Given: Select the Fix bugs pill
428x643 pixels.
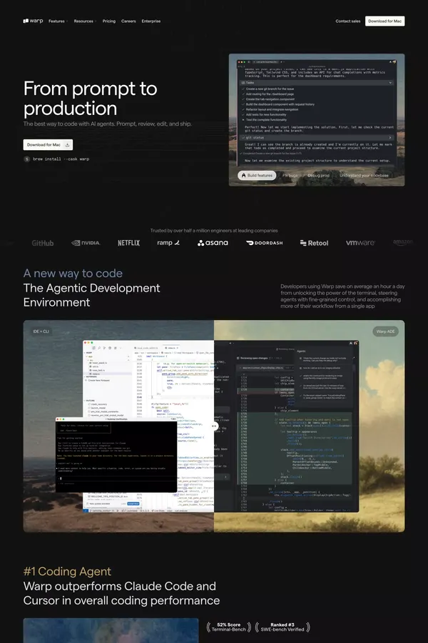Looking at the screenshot, I should 290,176.
